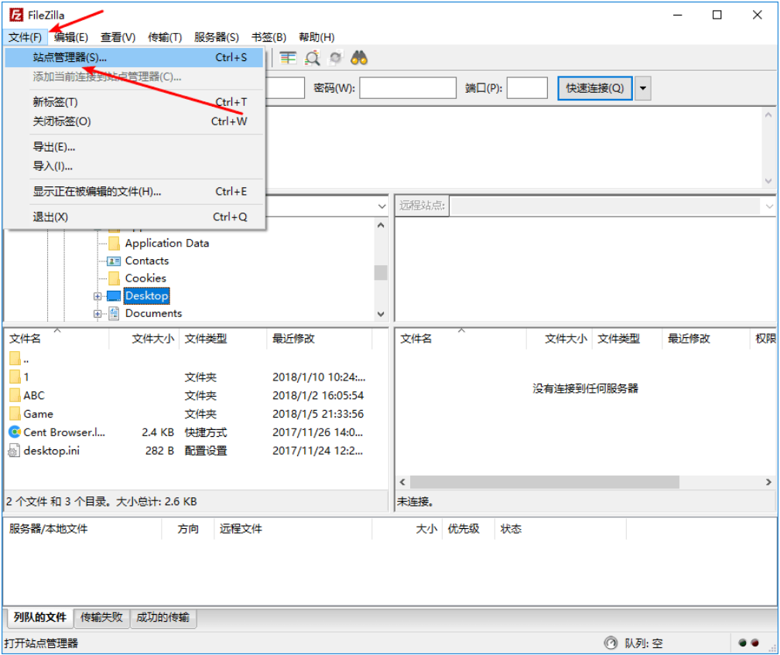The height and width of the screenshot is (655, 780).
Task: Toggle the synchronized browsing toolbar icon
Action: click(336, 58)
